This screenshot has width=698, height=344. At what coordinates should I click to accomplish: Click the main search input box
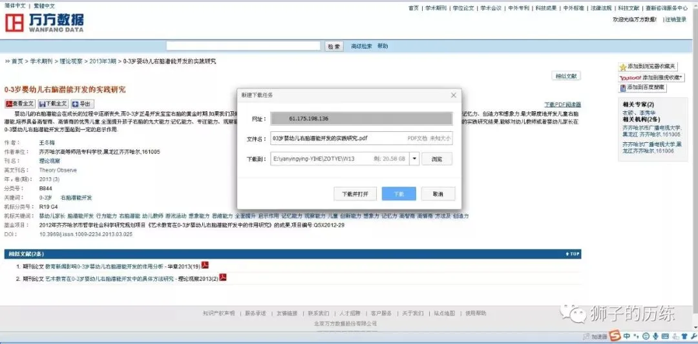coord(244,46)
